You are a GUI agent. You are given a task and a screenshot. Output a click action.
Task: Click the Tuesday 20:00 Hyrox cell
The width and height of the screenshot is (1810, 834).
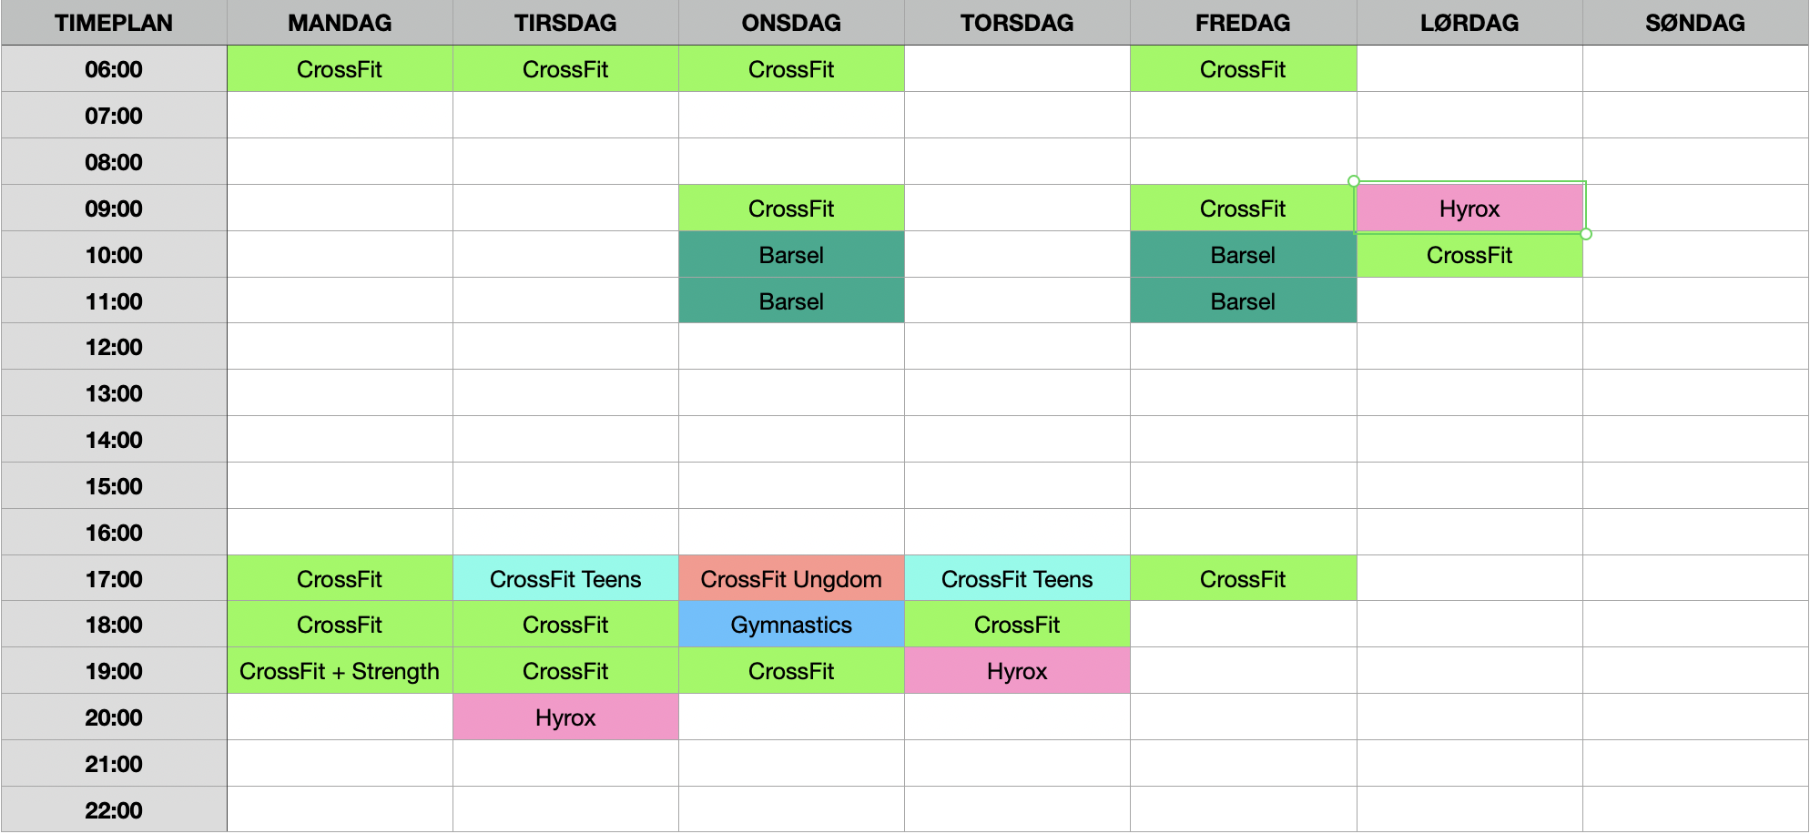click(565, 717)
